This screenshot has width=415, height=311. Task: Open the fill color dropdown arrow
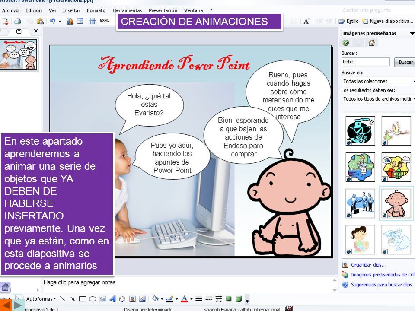162,299
